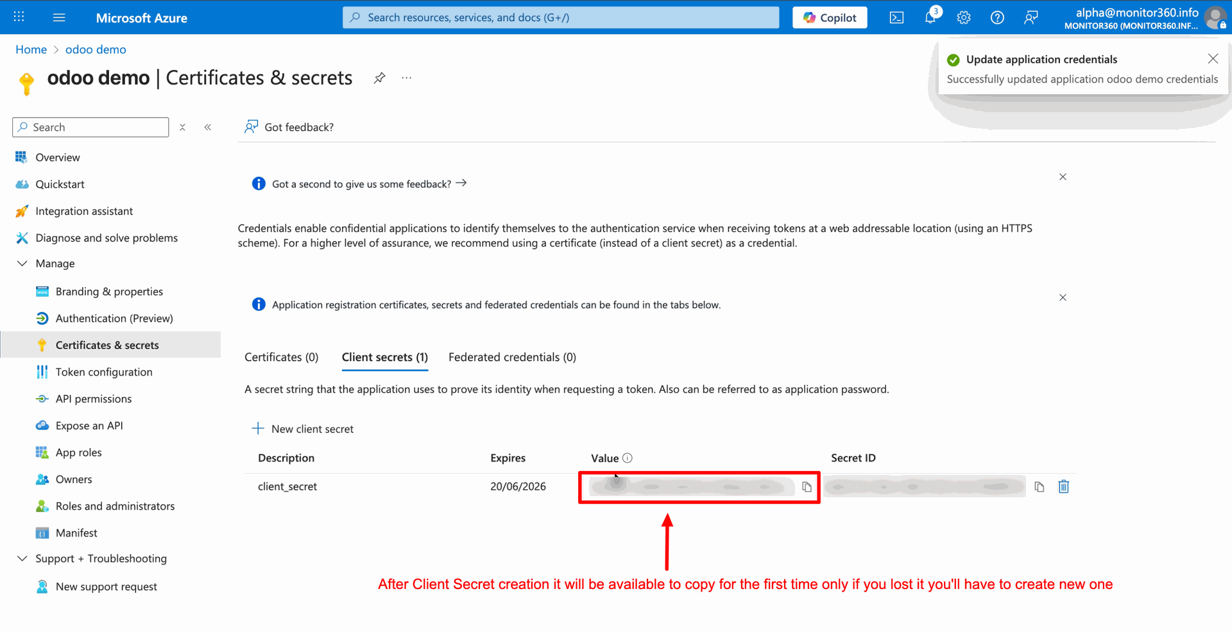Click the Microsoft Azure logo text

[x=142, y=18]
